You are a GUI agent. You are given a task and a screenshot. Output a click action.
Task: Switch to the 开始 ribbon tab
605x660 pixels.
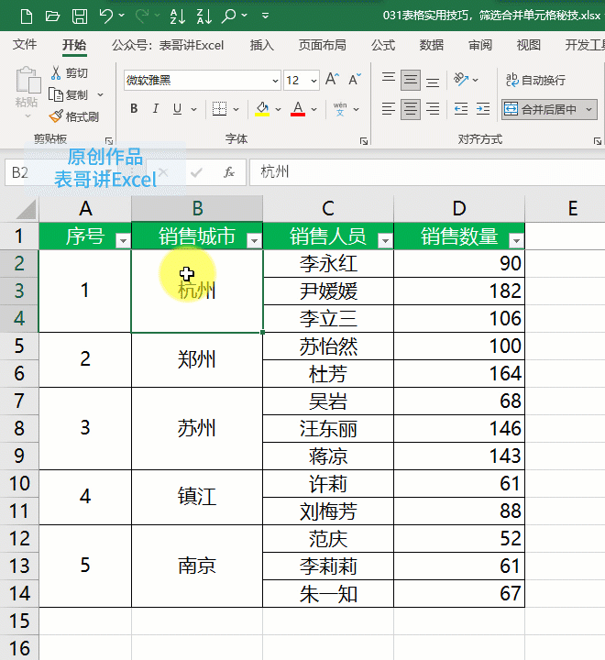[74, 45]
